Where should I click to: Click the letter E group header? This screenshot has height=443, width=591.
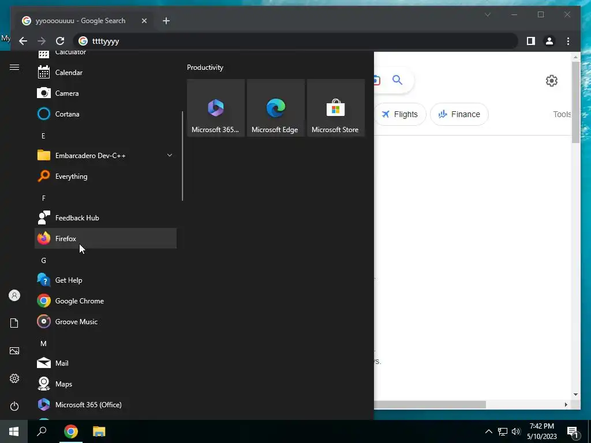(43, 136)
